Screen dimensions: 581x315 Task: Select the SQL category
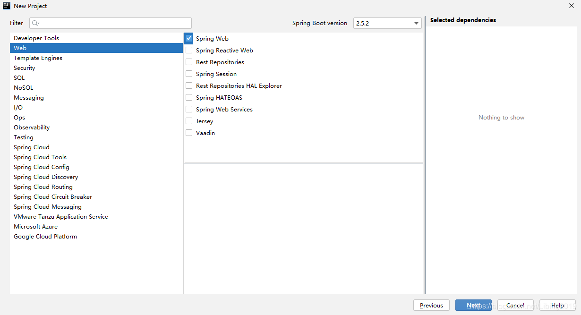point(96,77)
